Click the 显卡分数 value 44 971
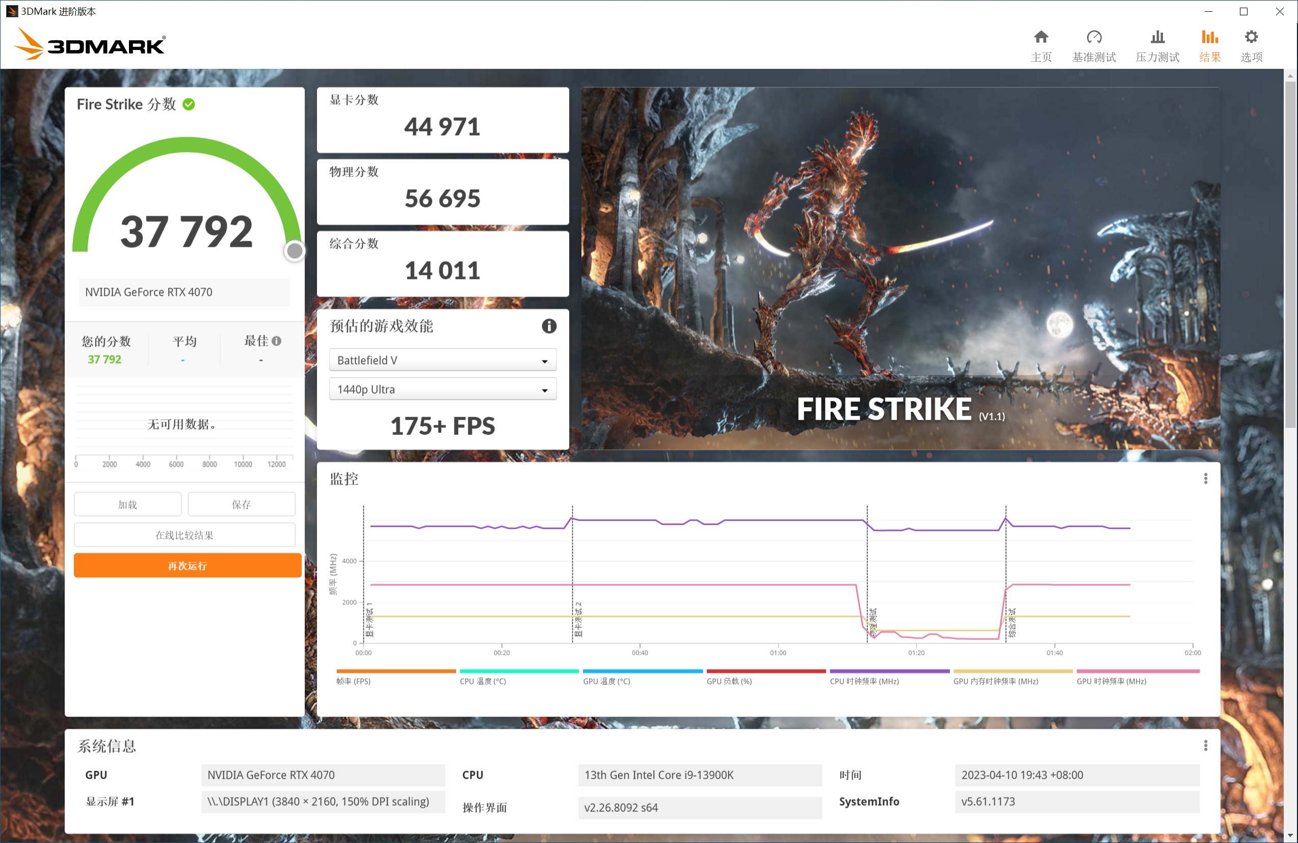Image resolution: width=1298 pixels, height=843 pixels. pyautogui.click(x=442, y=126)
